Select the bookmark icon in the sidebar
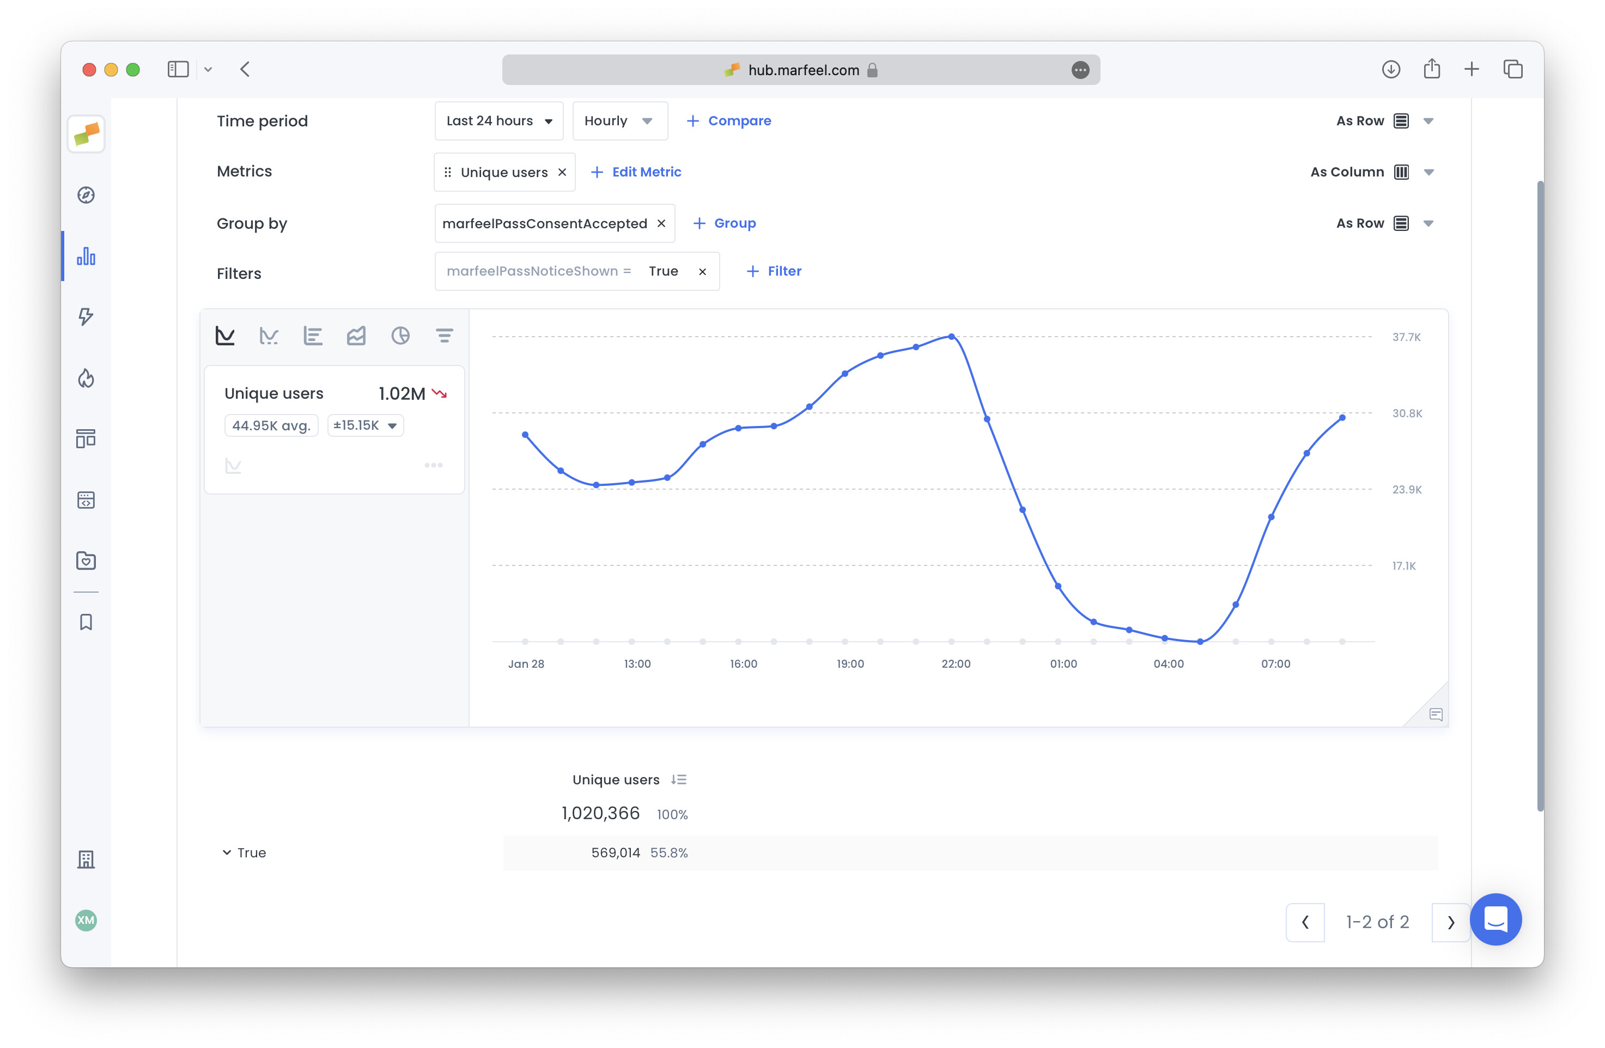Viewport: 1605px width, 1048px height. [86, 622]
